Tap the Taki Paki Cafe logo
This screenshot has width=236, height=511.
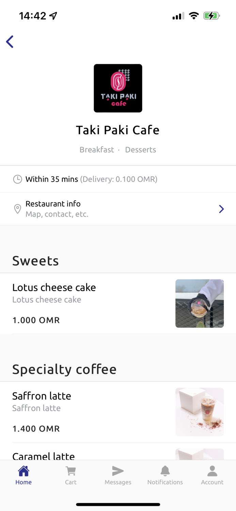tap(118, 88)
